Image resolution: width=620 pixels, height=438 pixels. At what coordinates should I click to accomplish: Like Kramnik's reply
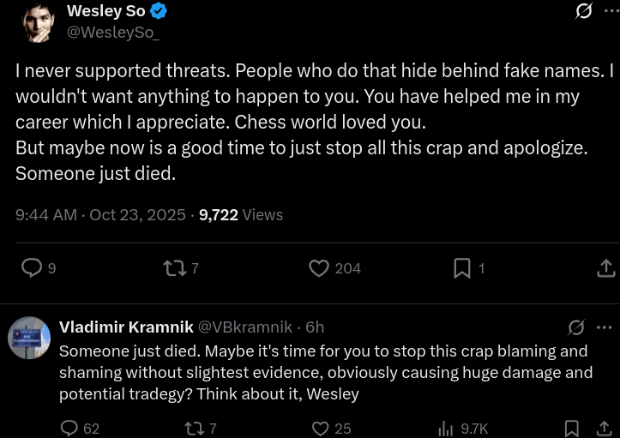coord(320,428)
